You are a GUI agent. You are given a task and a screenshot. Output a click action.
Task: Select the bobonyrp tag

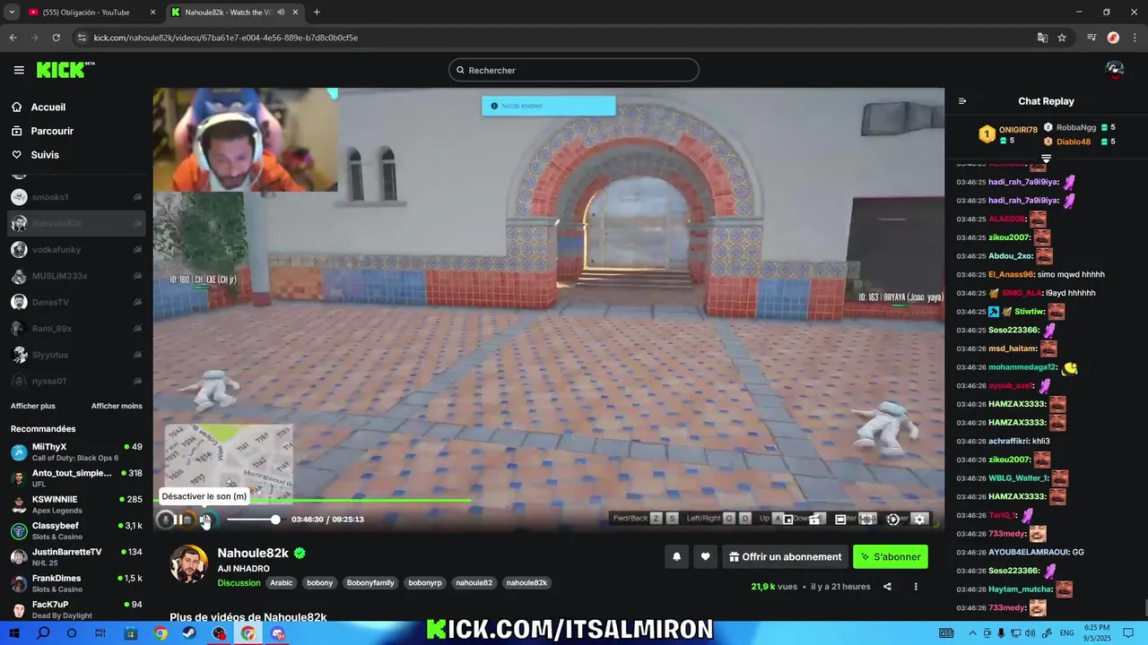coord(425,583)
